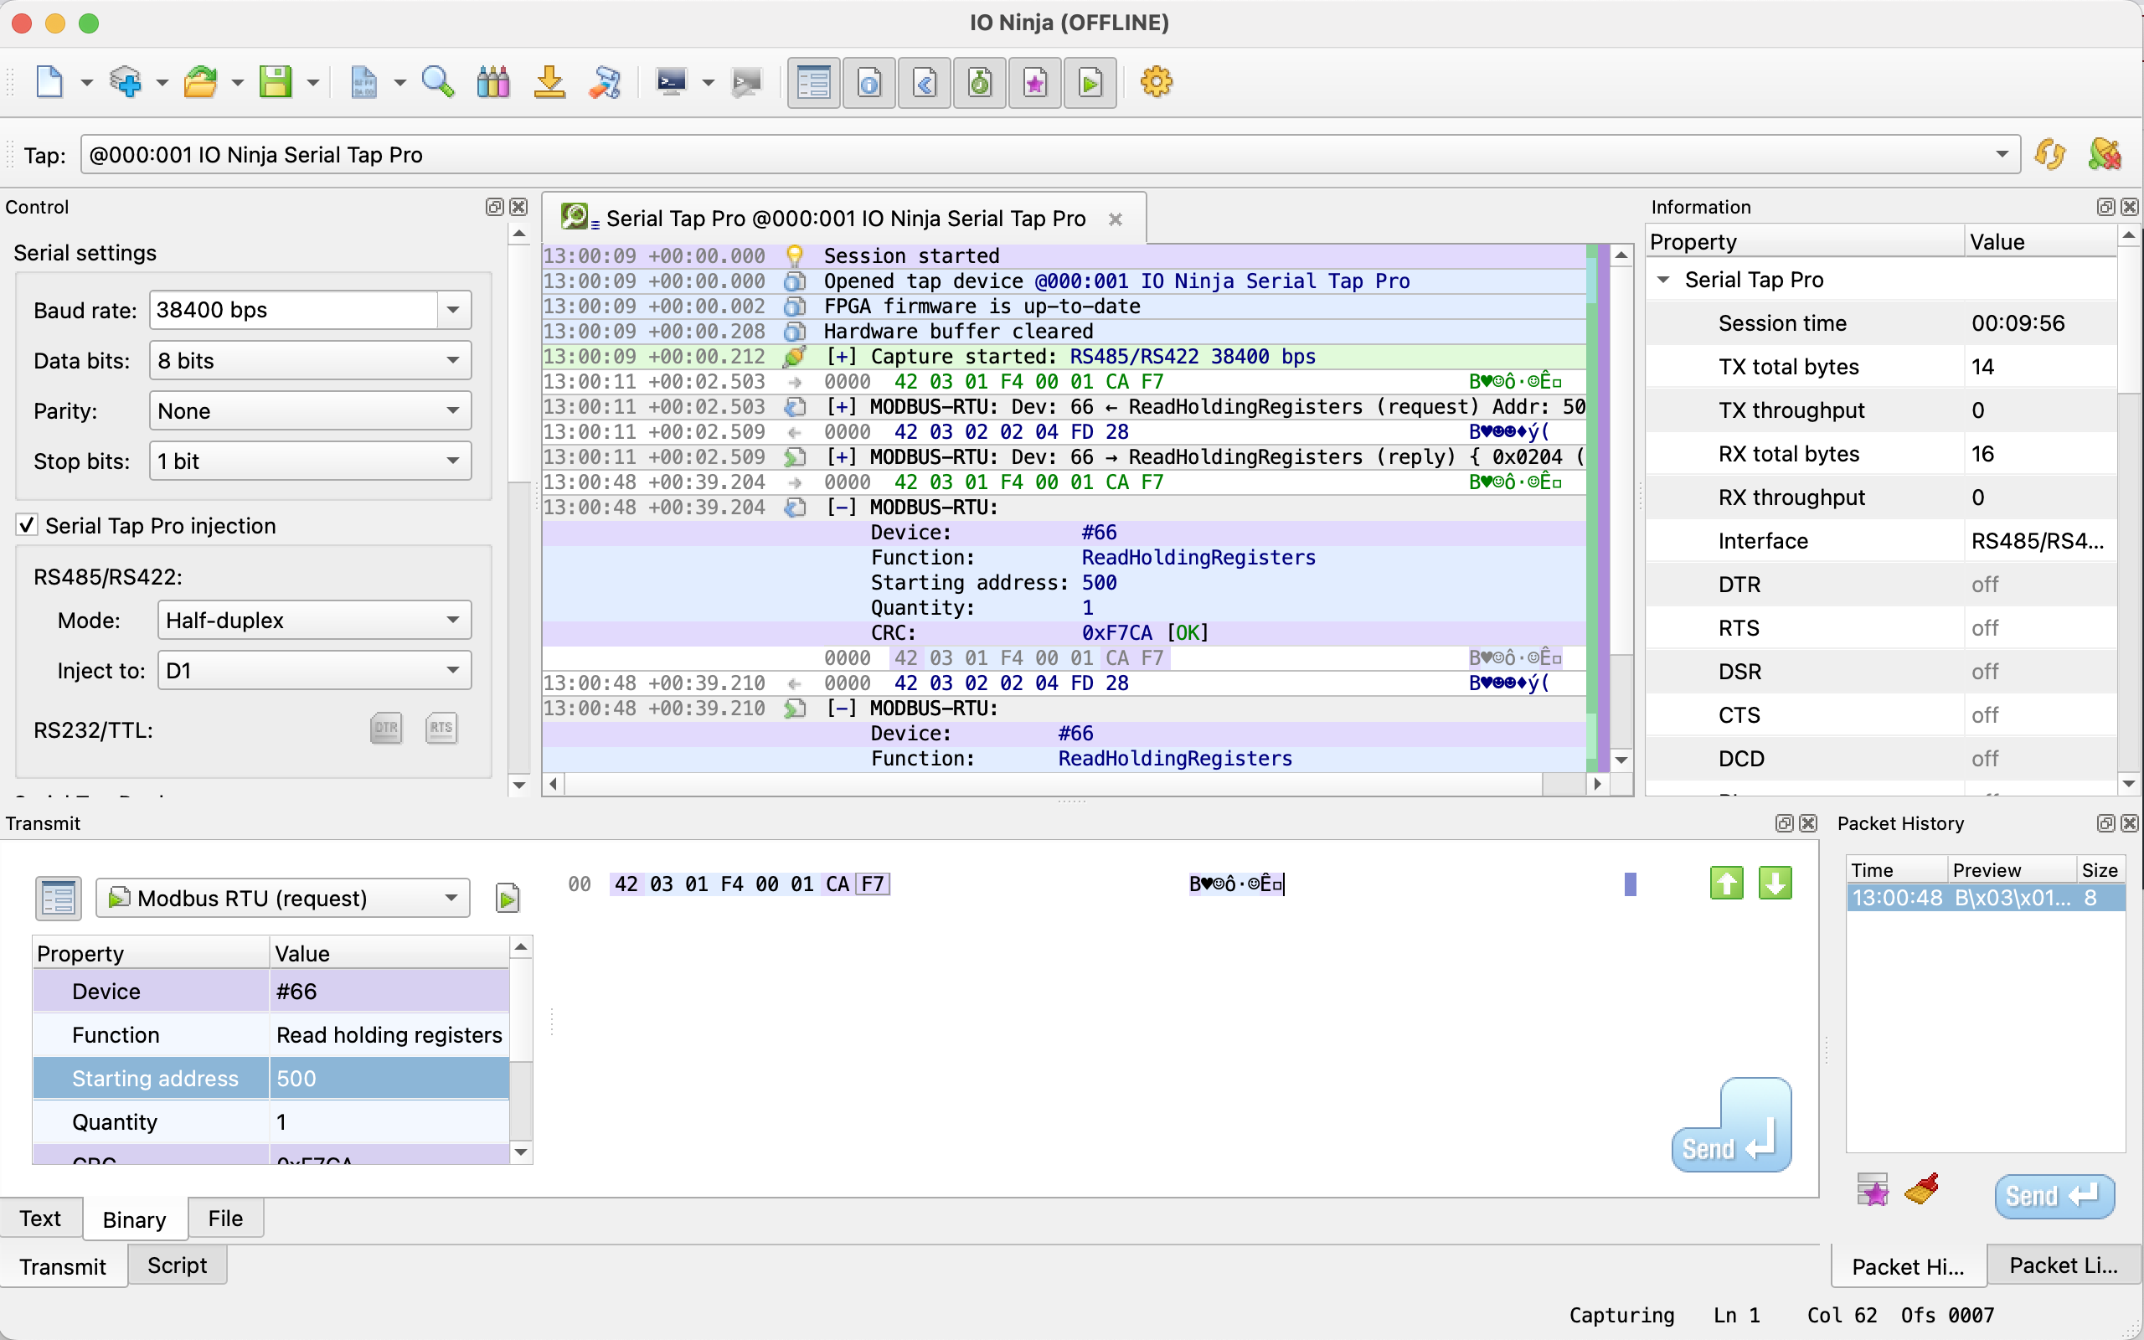Toggle the RTS line button

[441, 729]
